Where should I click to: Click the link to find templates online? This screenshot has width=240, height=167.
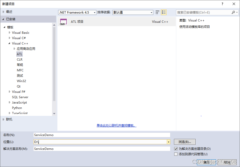click(x=116, y=125)
